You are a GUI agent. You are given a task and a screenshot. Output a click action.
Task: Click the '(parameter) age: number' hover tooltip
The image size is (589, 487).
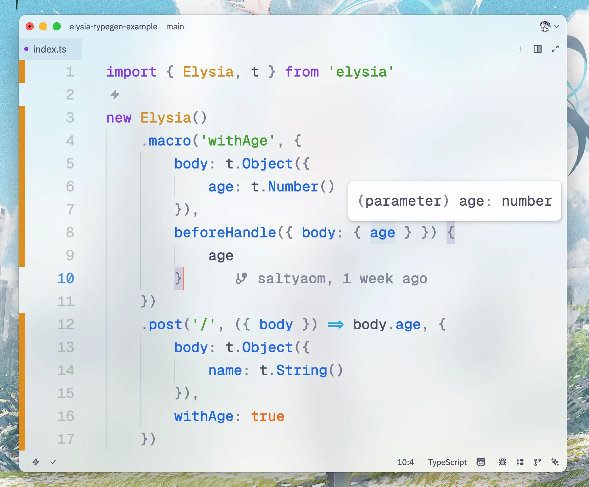[x=455, y=201]
